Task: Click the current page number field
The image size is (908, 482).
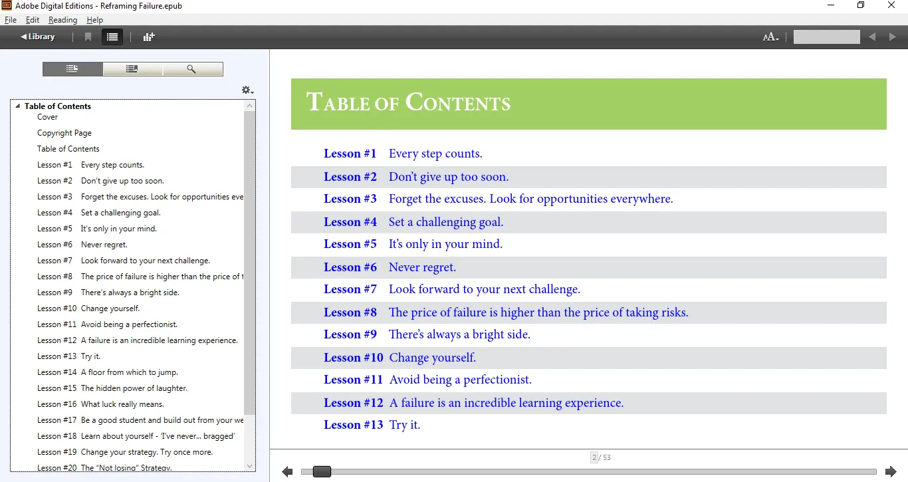Action: pyautogui.click(x=594, y=457)
